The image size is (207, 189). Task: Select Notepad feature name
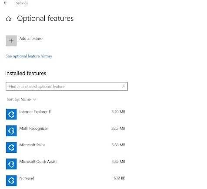coord(27,178)
